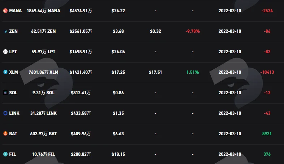The height and width of the screenshot is (164, 284).
Task: Select the -10413 change value in XLM row
Action: (x=267, y=72)
